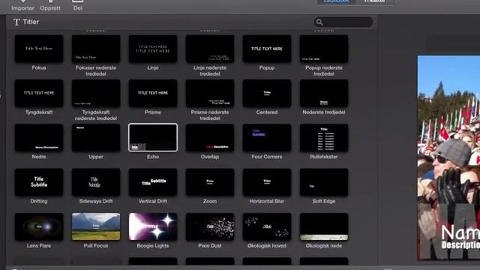This screenshot has width=480, height=270.
Task: Select the Popup title thumbnail
Action: pyautogui.click(x=267, y=49)
